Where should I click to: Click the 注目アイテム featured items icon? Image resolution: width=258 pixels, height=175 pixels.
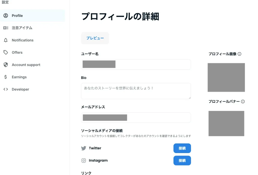[6, 28]
